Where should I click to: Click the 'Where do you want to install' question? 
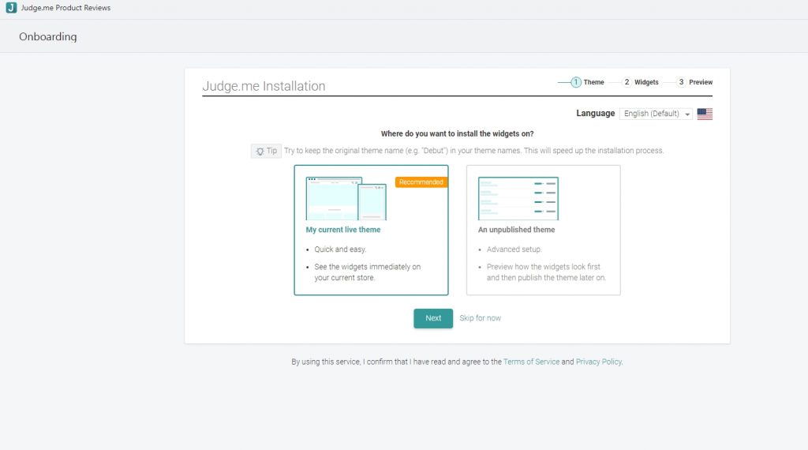click(457, 133)
